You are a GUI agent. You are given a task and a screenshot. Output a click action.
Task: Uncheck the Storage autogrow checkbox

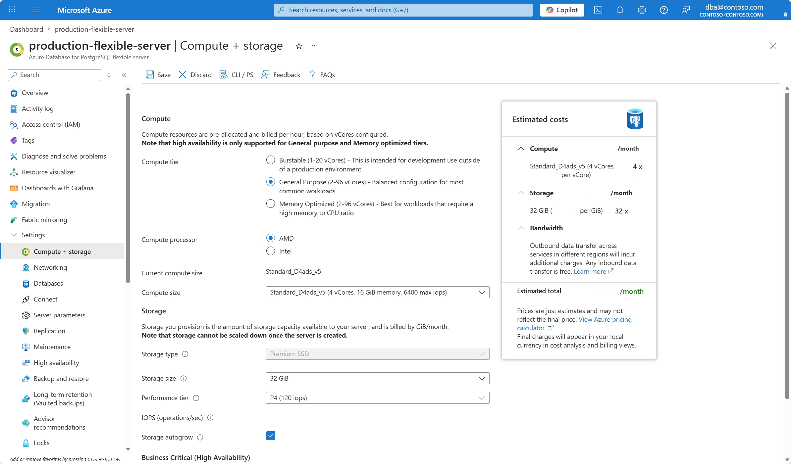[x=271, y=436]
